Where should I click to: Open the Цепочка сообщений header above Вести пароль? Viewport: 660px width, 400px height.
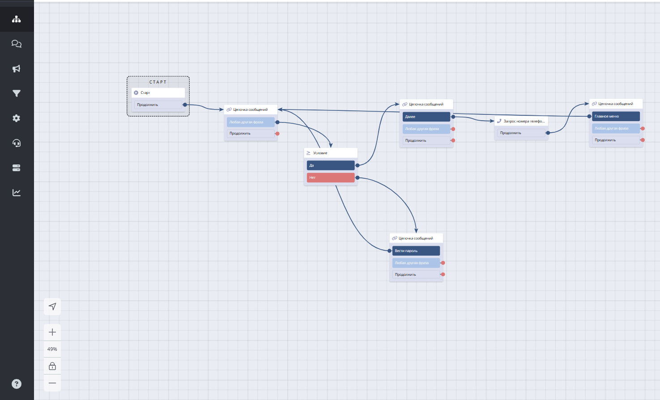coord(416,238)
